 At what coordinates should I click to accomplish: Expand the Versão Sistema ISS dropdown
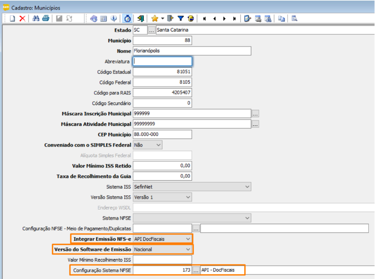point(162,197)
